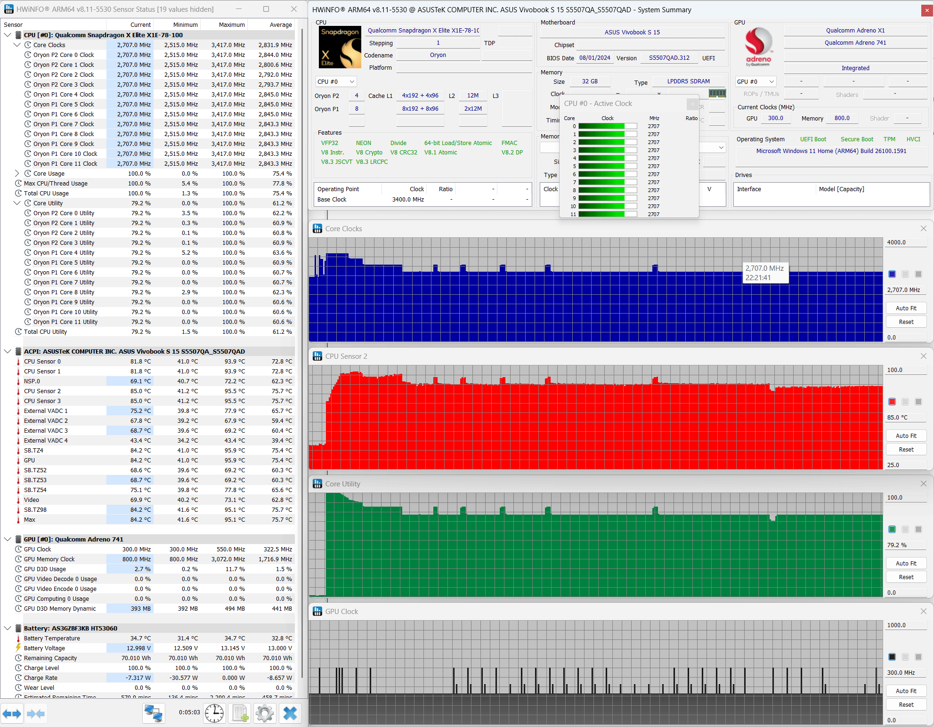The height and width of the screenshot is (727, 934).
Task: Toggle the second gray box in GPU Clock graph
Action: pyautogui.click(x=905, y=657)
